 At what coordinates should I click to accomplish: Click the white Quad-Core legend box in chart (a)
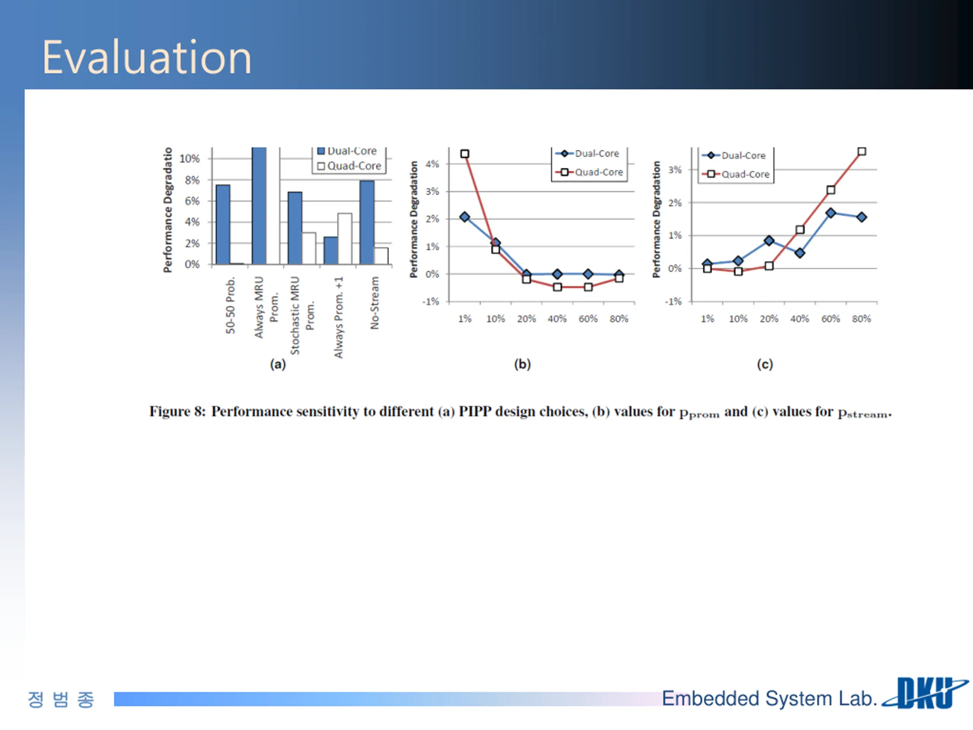click(321, 166)
